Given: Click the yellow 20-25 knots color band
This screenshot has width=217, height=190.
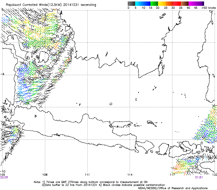Looking at the screenshot, I should click(x=162, y=4).
